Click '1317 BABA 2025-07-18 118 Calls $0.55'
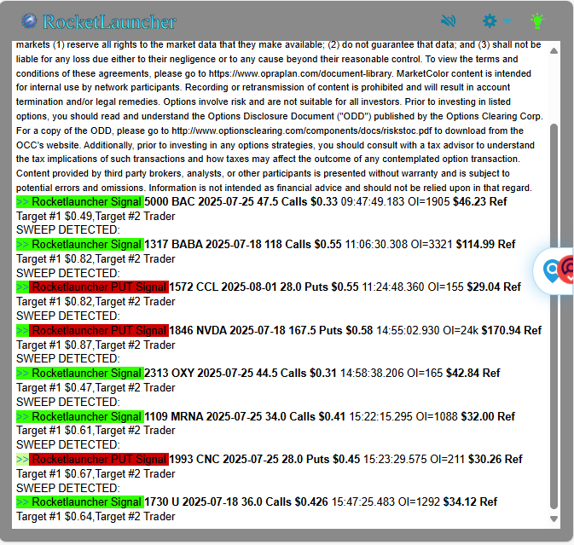574x545 pixels. point(243,245)
